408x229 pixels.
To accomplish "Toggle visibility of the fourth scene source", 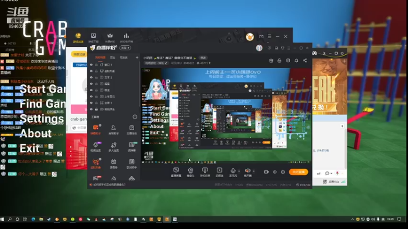I will pos(91,83).
